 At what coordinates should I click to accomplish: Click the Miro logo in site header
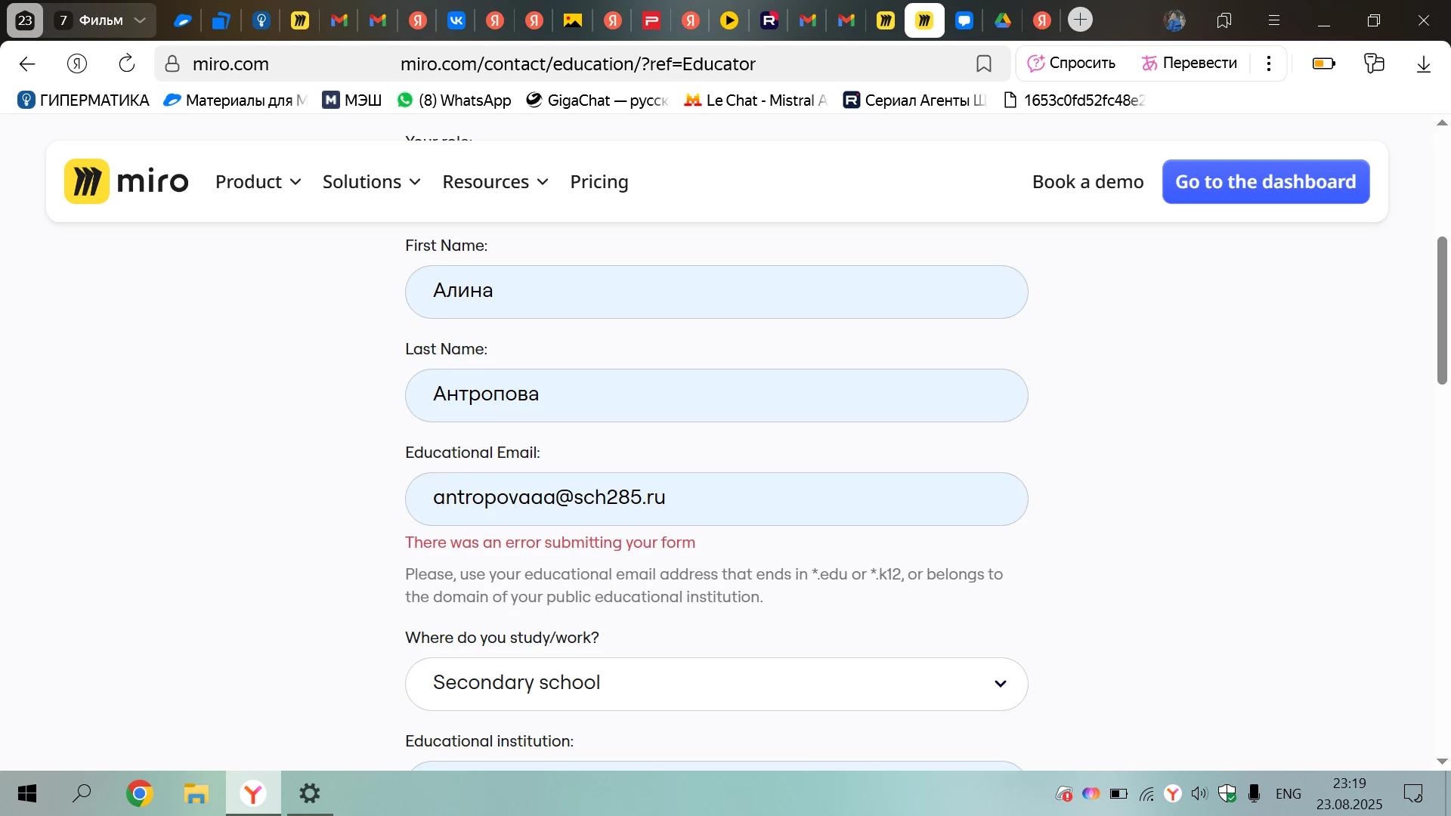[126, 181]
